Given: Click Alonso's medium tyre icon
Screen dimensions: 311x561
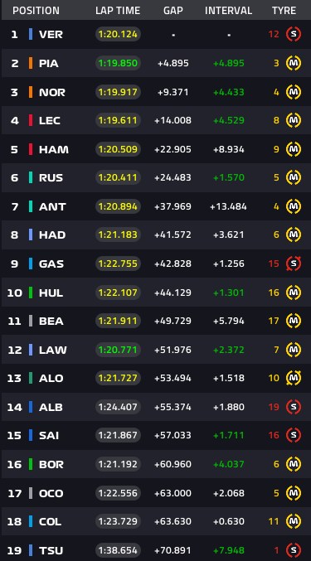Looking at the screenshot, I should coord(294,378).
